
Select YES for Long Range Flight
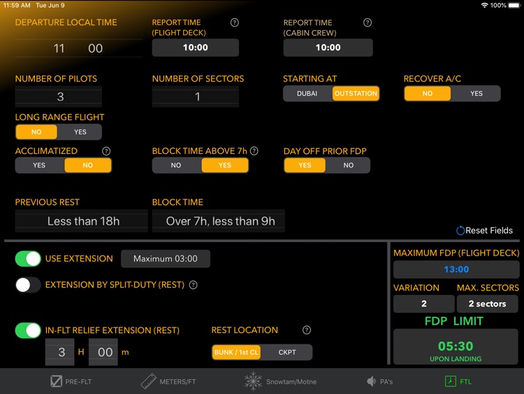80,132
